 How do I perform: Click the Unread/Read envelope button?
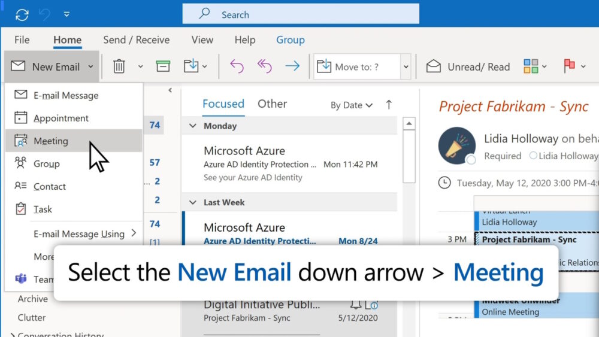468,66
